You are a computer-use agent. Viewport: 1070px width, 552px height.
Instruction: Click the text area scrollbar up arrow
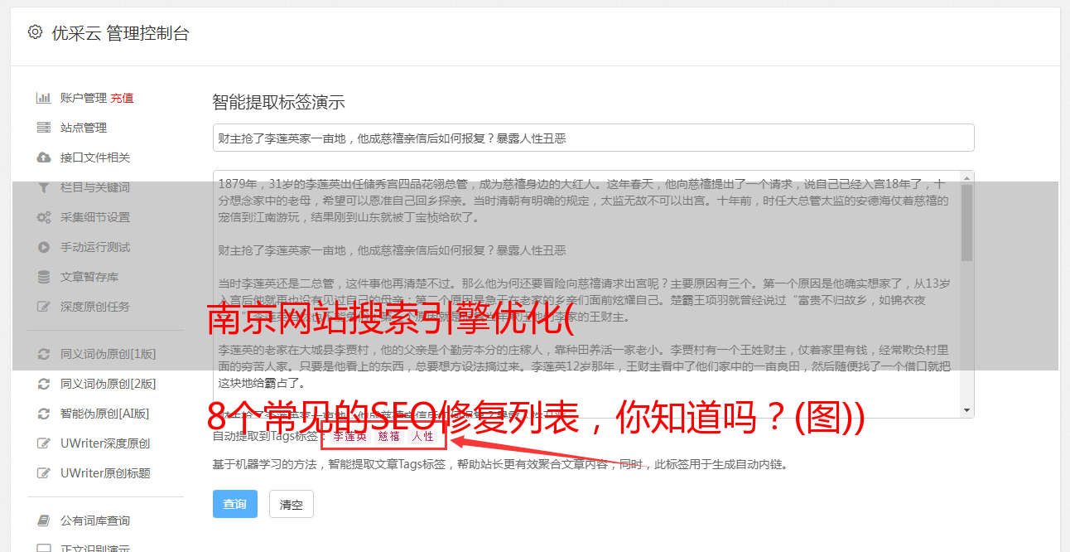tap(967, 177)
